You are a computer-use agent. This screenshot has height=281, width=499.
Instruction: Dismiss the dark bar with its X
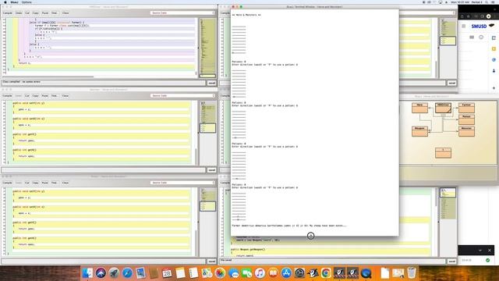click(x=490, y=251)
